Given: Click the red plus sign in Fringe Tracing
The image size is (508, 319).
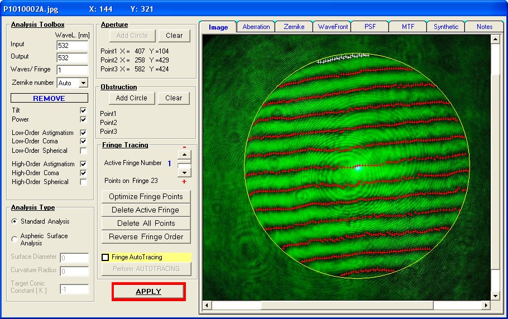Looking at the screenshot, I should pyautogui.click(x=184, y=181).
